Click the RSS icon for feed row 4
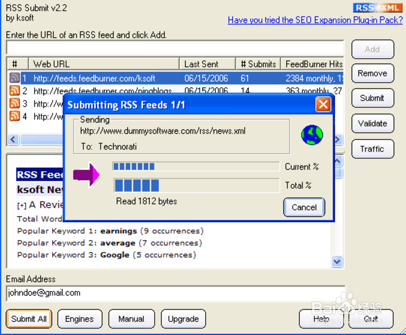This screenshot has width=406, height=335. click(x=14, y=116)
